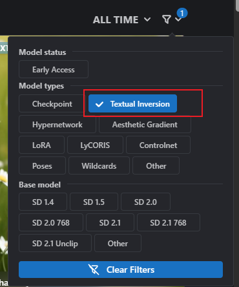
Task: Select the LoRA model type
Action: [41, 145]
